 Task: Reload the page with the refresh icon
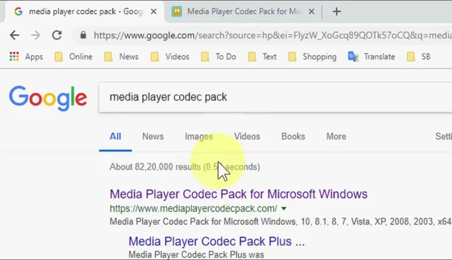[x=57, y=35]
